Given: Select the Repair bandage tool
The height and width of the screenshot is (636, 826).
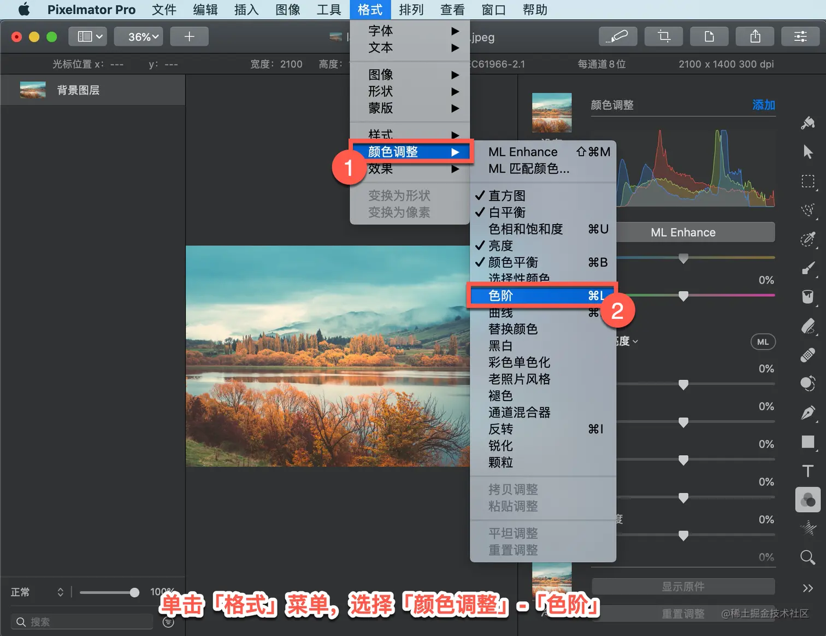Looking at the screenshot, I should (x=808, y=355).
